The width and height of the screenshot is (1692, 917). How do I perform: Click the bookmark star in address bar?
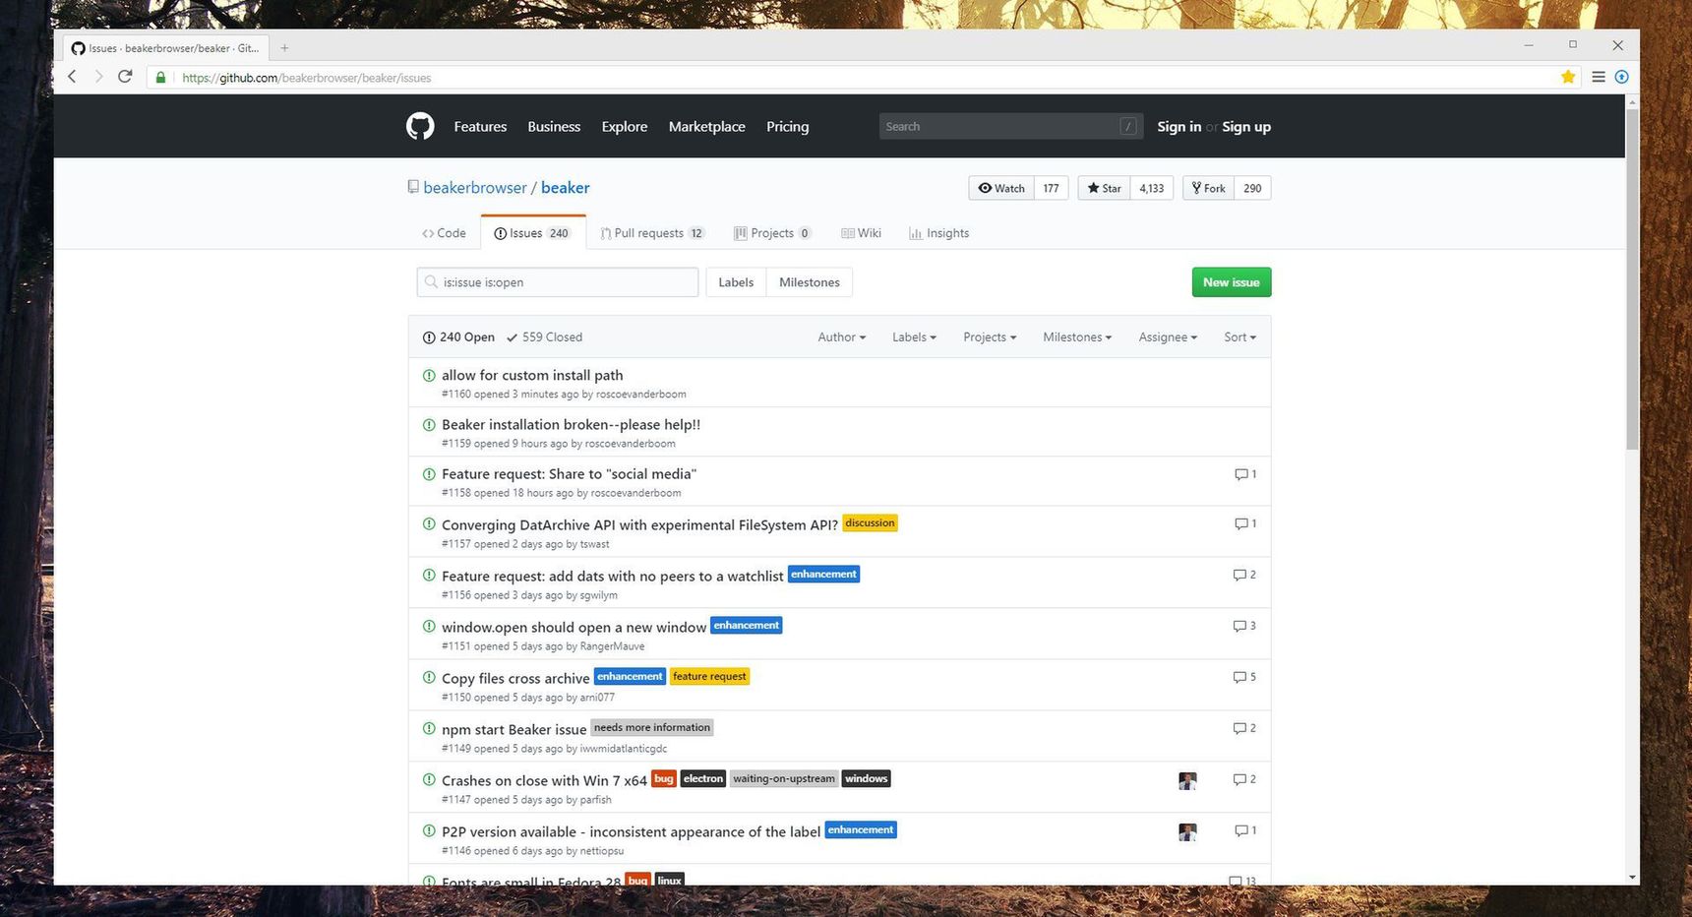tap(1568, 77)
